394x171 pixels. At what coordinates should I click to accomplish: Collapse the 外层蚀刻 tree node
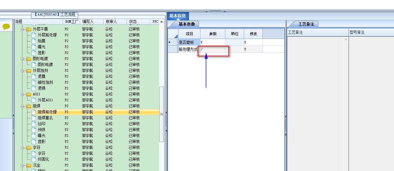(x=22, y=70)
